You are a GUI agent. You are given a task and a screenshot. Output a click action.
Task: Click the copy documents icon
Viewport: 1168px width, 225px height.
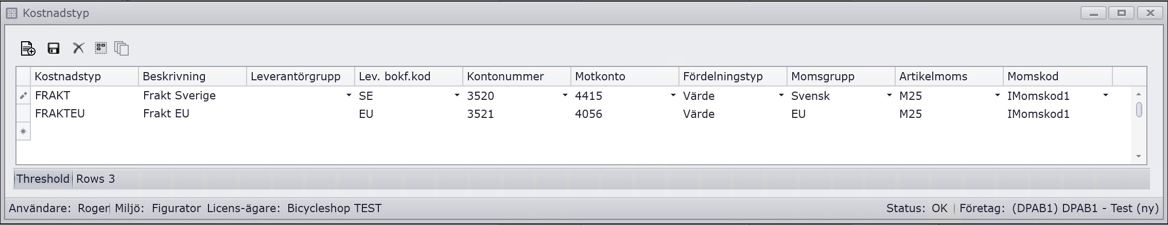click(122, 48)
